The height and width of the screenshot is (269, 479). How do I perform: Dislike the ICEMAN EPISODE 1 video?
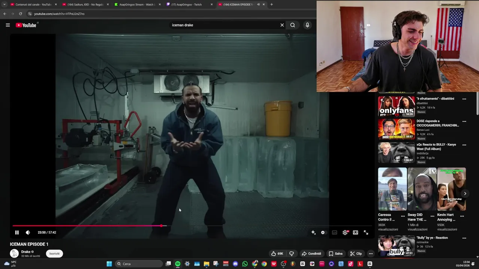click(x=292, y=254)
